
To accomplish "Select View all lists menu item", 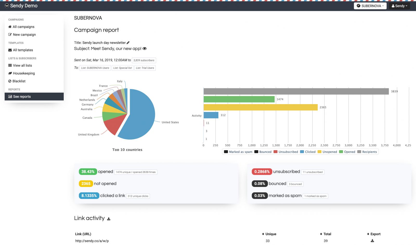I will point(34,65).
